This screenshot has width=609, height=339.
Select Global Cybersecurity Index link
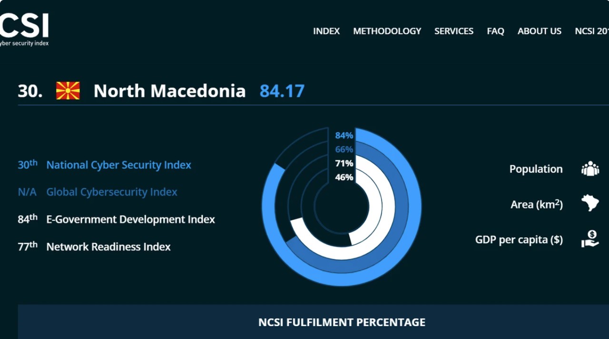pyautogui.click(x=112, y=192)
